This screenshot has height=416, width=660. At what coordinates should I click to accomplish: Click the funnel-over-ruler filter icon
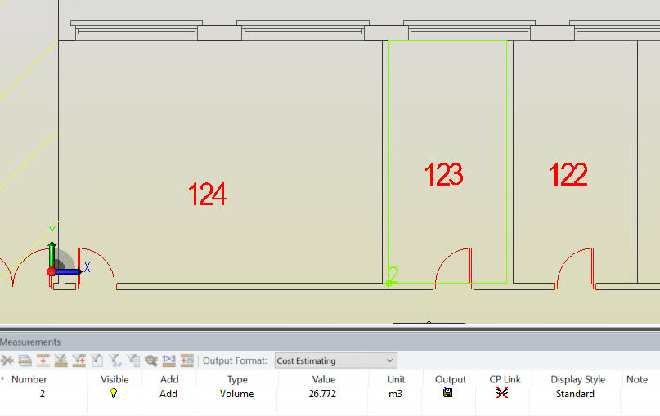coord(61,360)
